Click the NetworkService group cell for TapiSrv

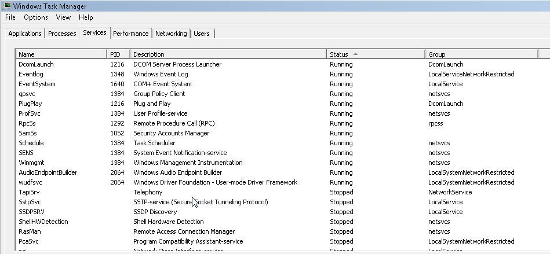pyautogui.click(x=450, y=192)
